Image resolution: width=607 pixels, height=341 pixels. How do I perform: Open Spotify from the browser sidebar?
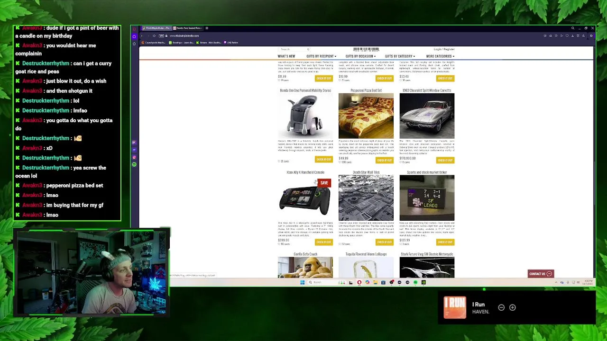[x=134, y=164]
